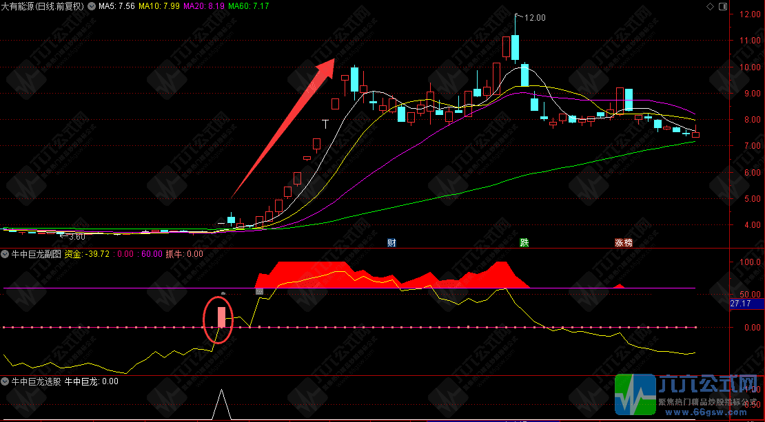Select the MA20: 8.19 label
This screenshot has height=422, width=765.
[204, 6]
